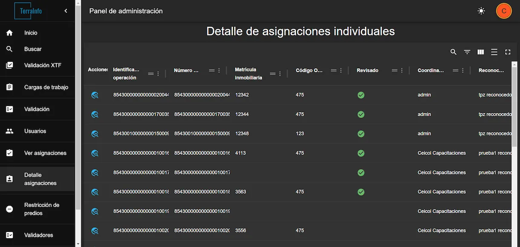The height and width of the screenshot is (247, 520).
Task: Open the Ver asignaciones page
Action: pyautogui.click(x=38, y=152)
